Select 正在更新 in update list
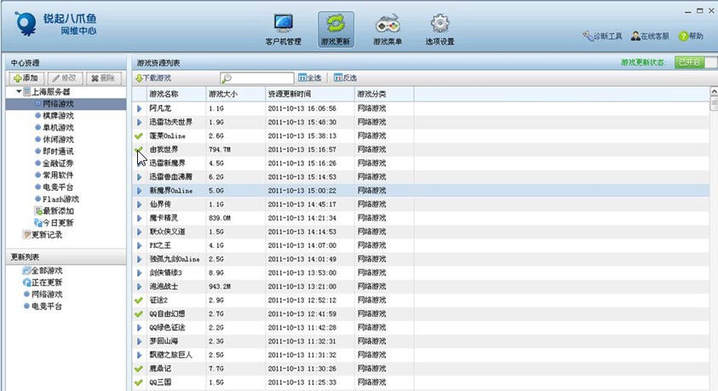Screen dimensions: 718x391 click(x=46, y=283)
